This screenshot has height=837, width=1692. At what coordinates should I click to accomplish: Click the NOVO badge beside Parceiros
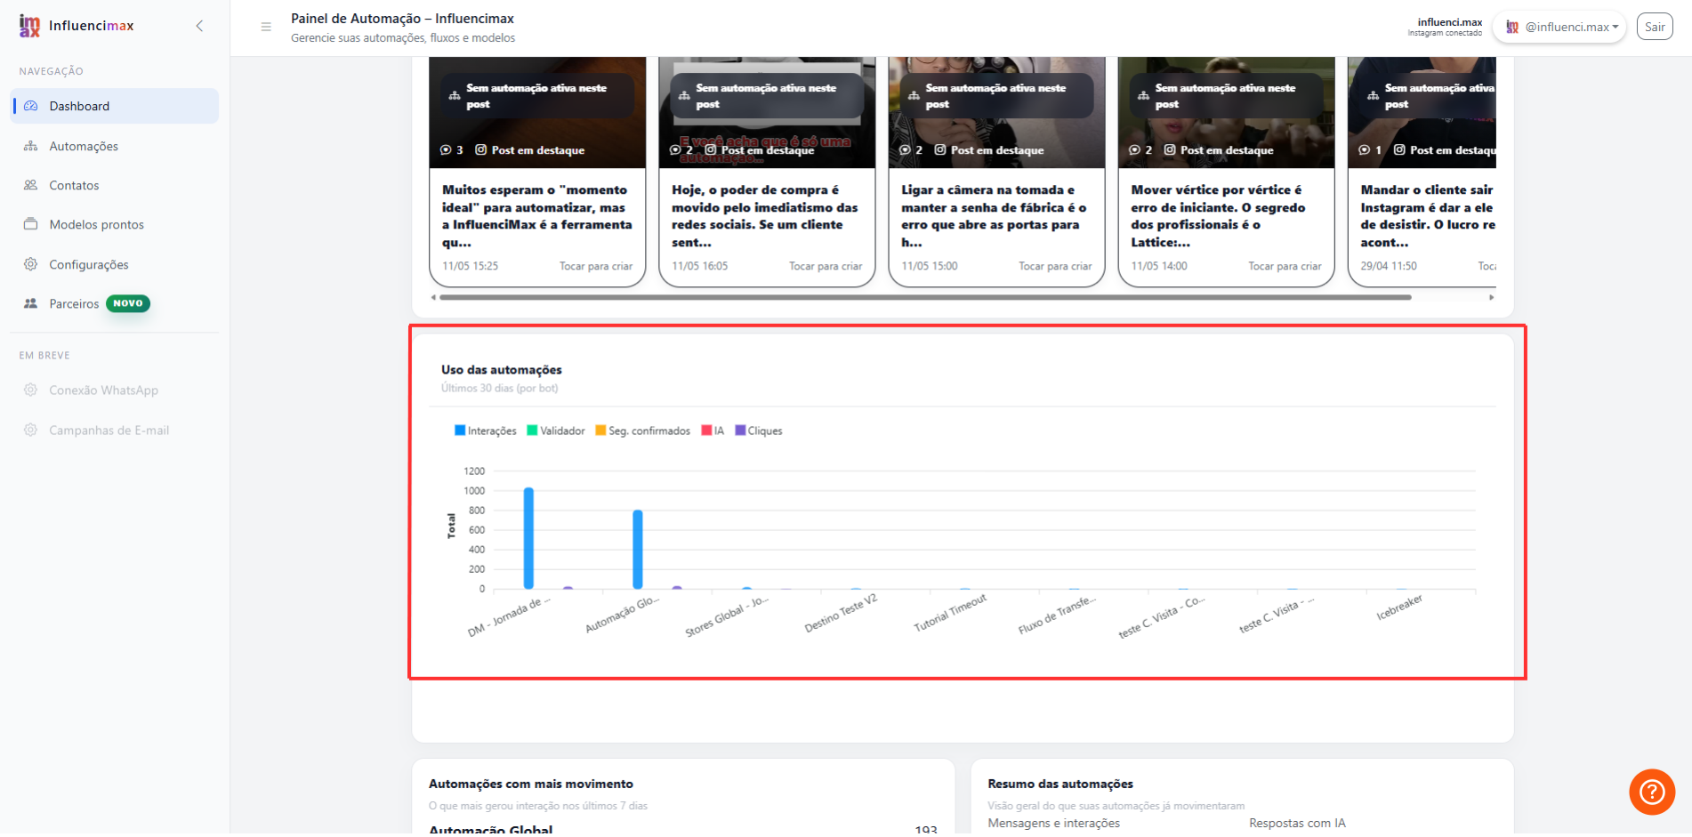click(128, 303)
